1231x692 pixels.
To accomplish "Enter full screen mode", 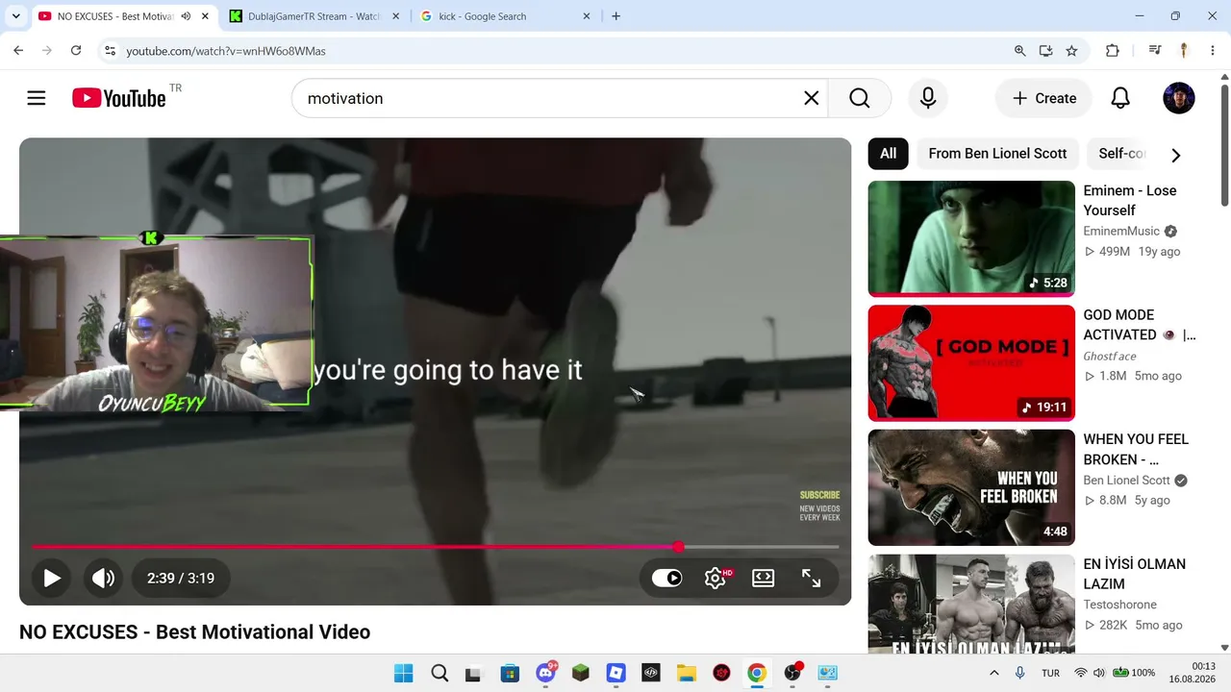I will (811, 578).
